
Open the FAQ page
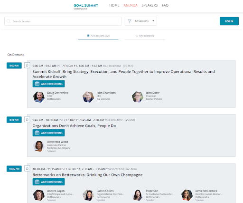coord(165,5)
